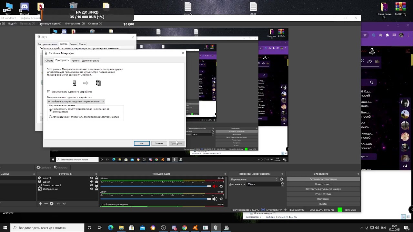The width and height of the screenshot is (413, 232).
Task: Open the Вид menu in OBS
Action: (12, 24)
